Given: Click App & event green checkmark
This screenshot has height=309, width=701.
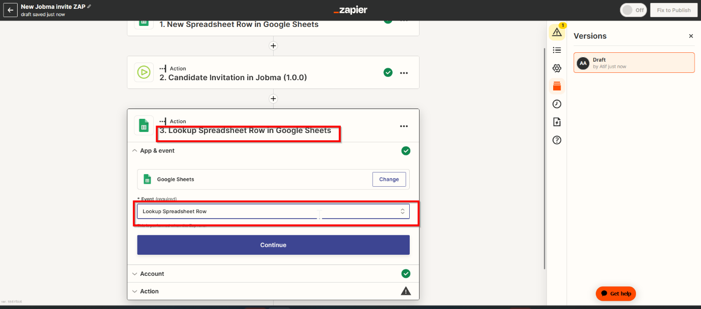Looking at the screenshot, I should click(406, 151).
